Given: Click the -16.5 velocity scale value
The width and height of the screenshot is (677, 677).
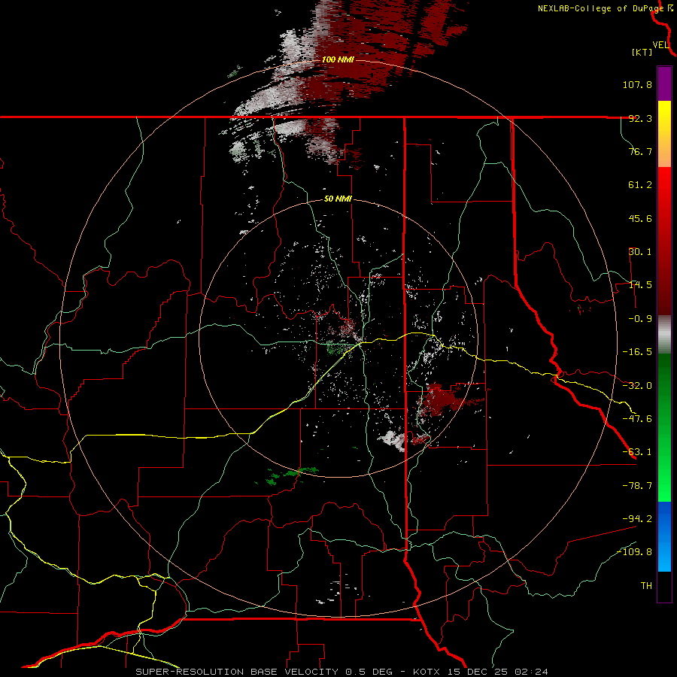Looking at the screenshot, I should [x=637, y=352].
